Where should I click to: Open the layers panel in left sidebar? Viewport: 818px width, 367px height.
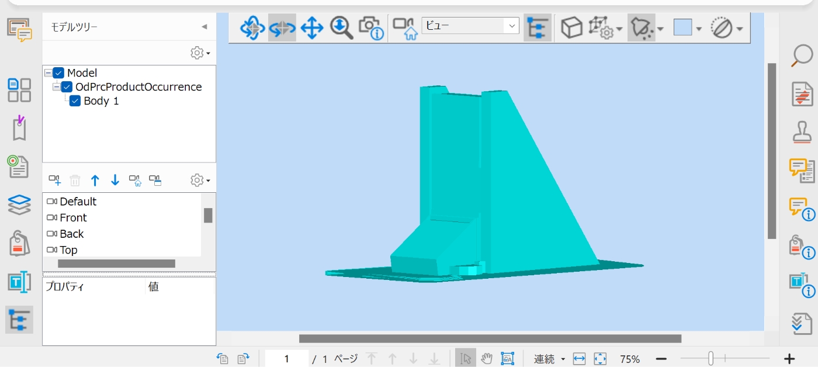18,205
